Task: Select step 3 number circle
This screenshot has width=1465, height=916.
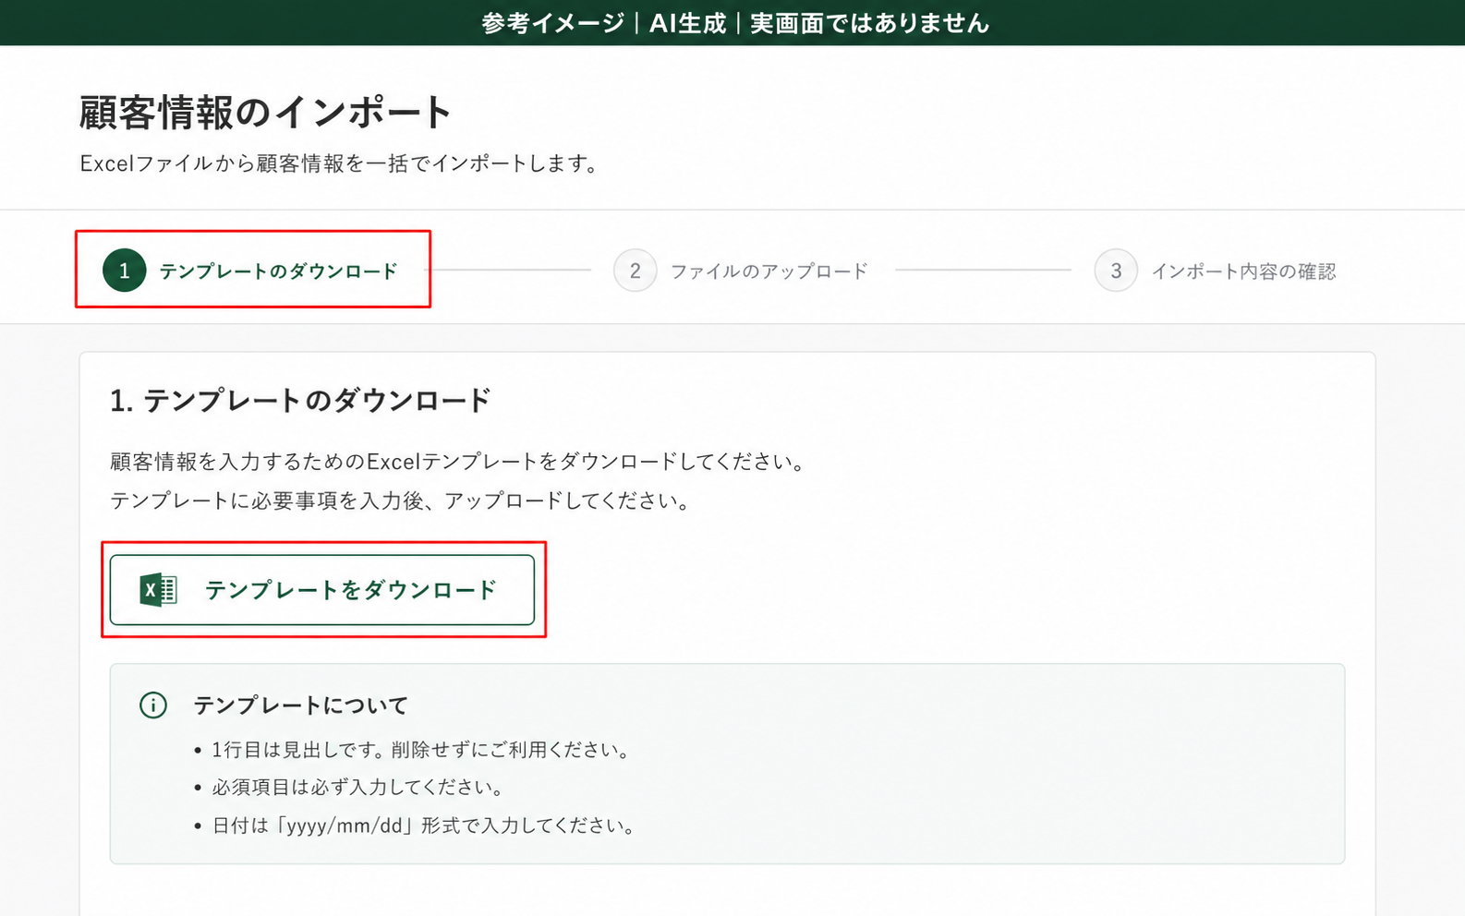Action: tap(1116, 271)
